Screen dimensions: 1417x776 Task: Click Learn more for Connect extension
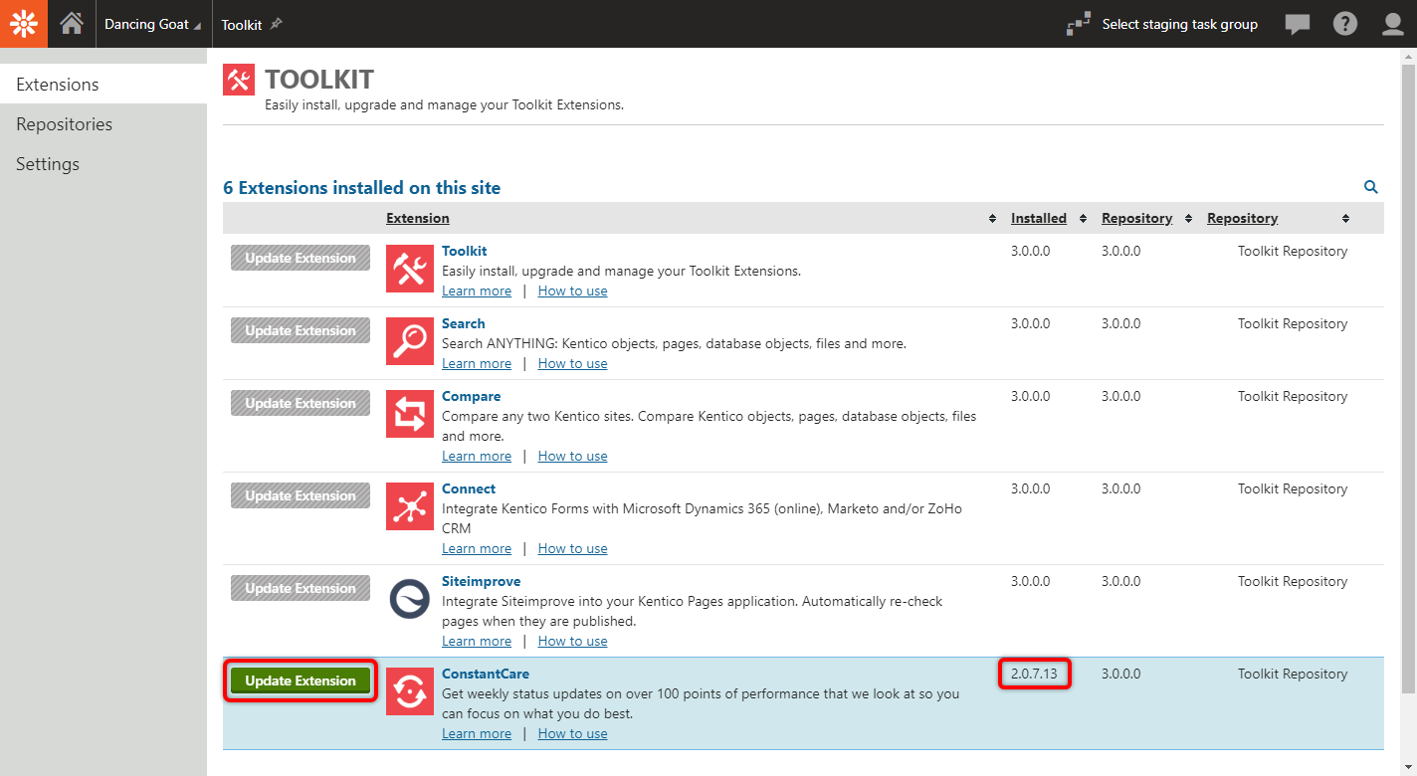[477, 549]
